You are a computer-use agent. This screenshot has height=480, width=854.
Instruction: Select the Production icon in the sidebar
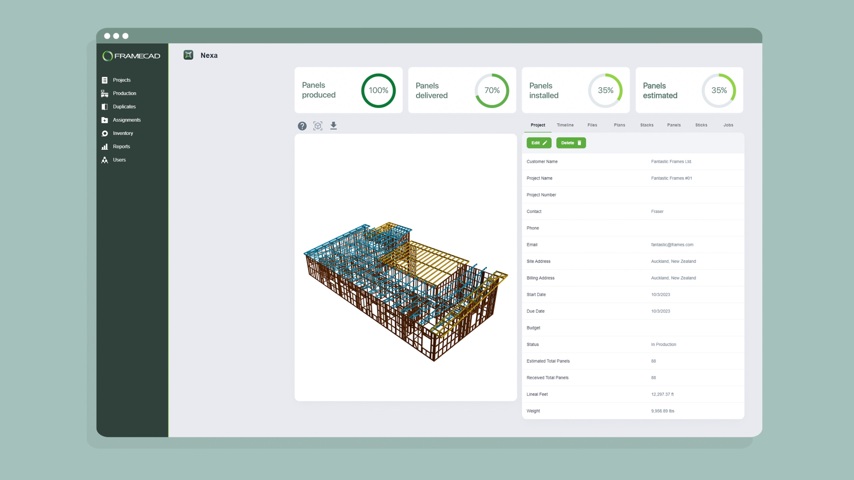(104, 93)
